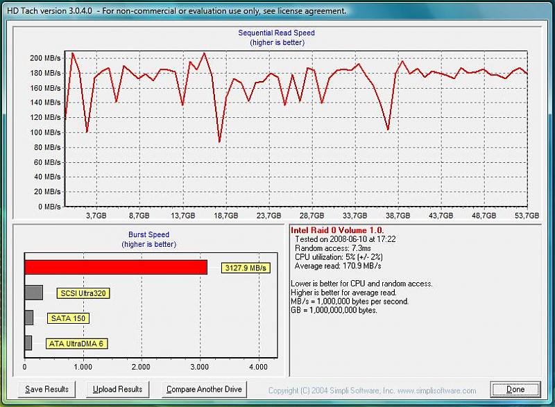
Task: Click the Burst Speed chart title
Action: click(x=148, y=234)
